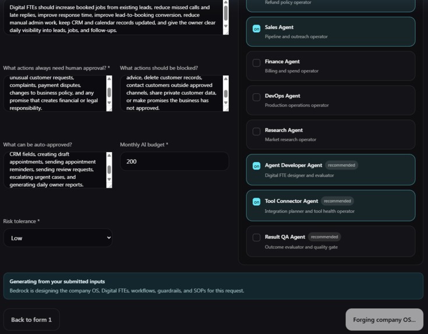Image resolution: width=428 pixels, height=334 pixels.
Task: Click the Finance Agent label
Action: point(282,62)
